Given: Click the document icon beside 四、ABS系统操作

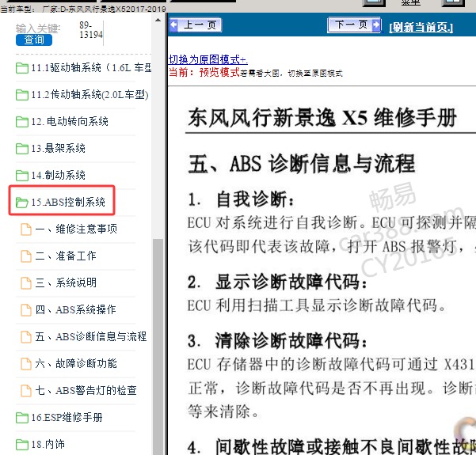Looking at the screenshot, I should [x=26, y=310].
